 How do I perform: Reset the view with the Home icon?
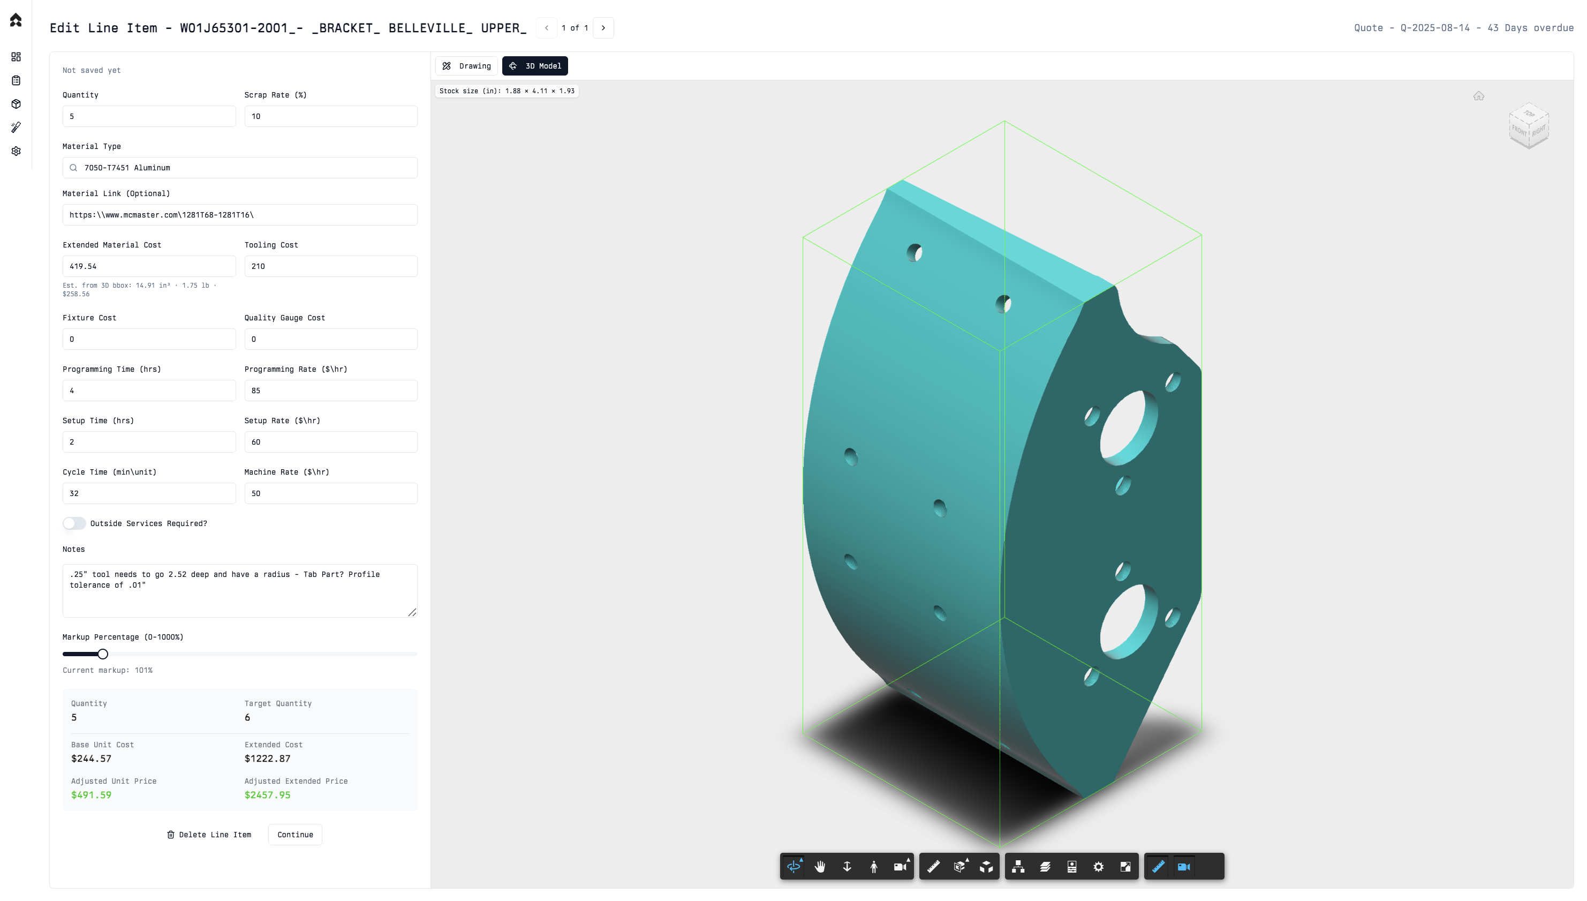tap(1478, 96)
